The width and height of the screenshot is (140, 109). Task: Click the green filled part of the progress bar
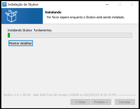pyautogui.click(x=9, y=35)
